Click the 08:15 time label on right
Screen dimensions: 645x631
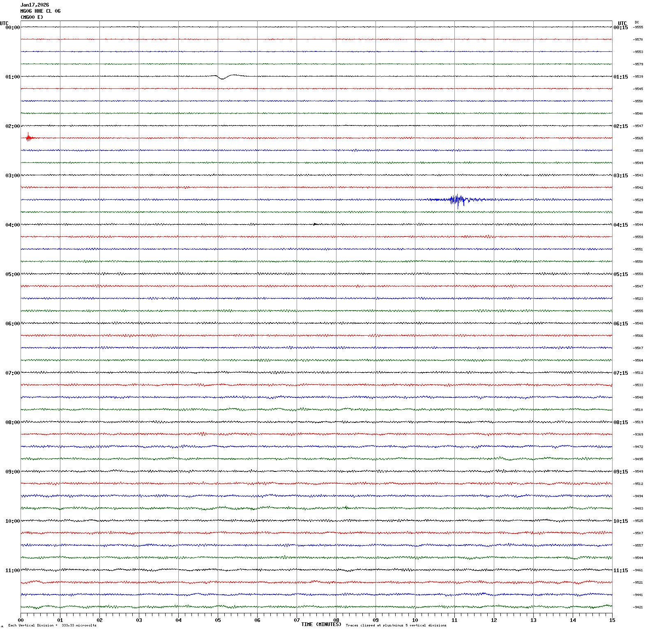coord(620,422)
